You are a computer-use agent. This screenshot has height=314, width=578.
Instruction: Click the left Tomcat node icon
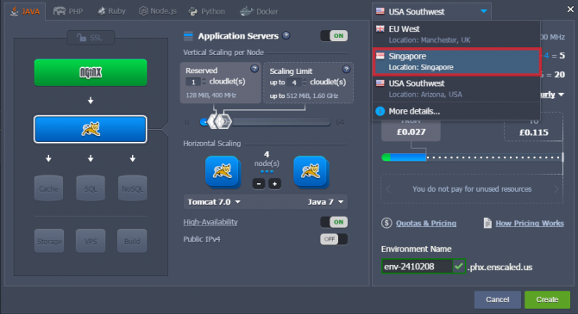point(223,171)
